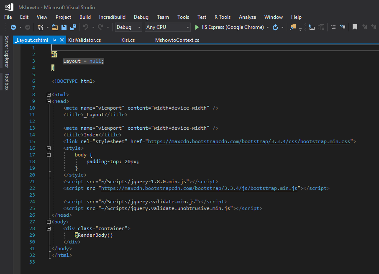Collapse the body element outline
The height and width of the screenshot is (274, 379).
click(x=49, y=222)
